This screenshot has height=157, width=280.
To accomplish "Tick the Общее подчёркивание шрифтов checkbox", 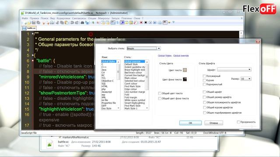I will (x=204, y=113).
